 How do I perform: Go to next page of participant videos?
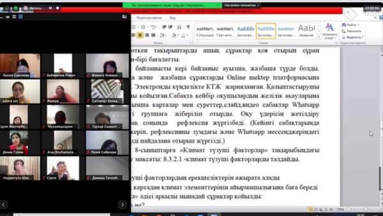[x=122, y=205]
